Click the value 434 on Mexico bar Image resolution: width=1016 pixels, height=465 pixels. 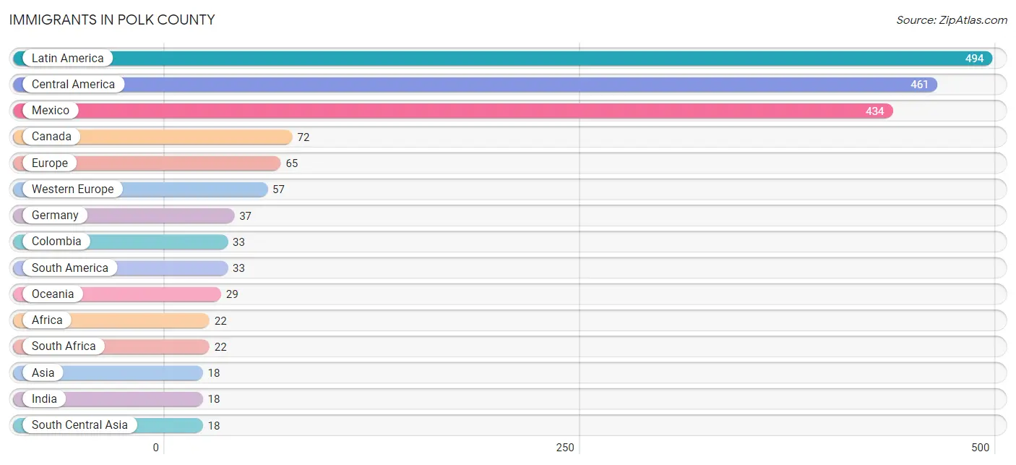click(x=874, y=111)
